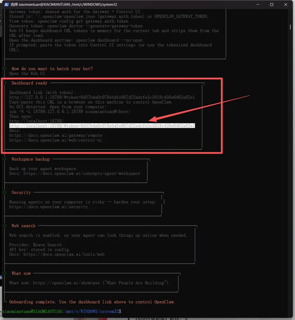295x320 pixels.
Task: Click 'Open the dashboard anytime' line
Action: [x=76, y=40]
